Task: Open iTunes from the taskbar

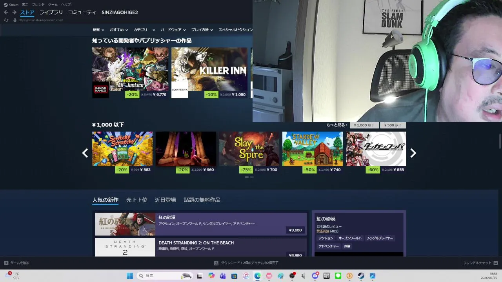Action: coord(246,276)
